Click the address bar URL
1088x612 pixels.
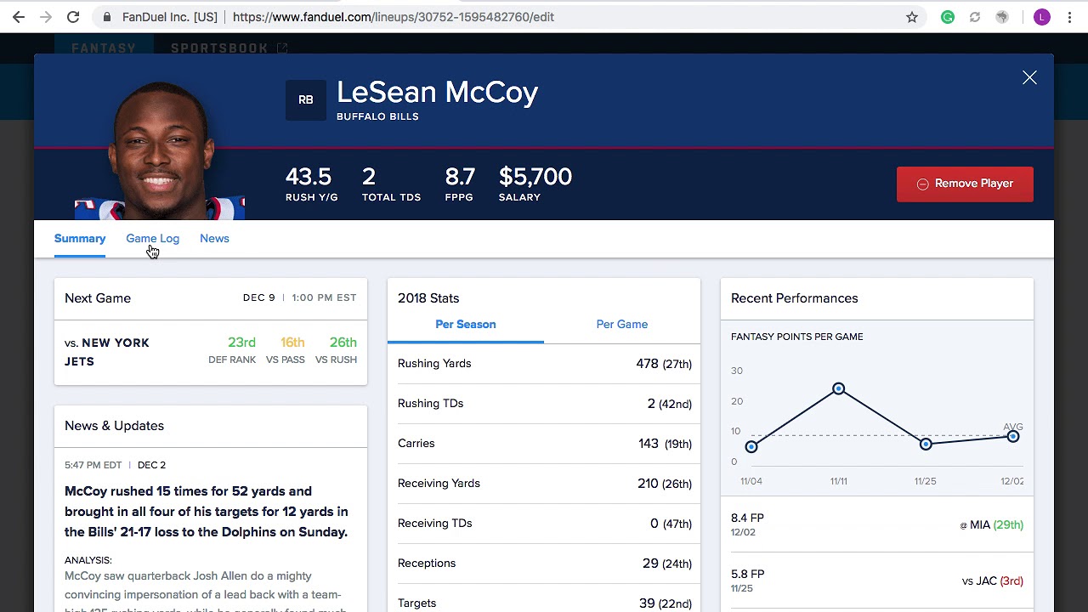click(x=394, y=17)
